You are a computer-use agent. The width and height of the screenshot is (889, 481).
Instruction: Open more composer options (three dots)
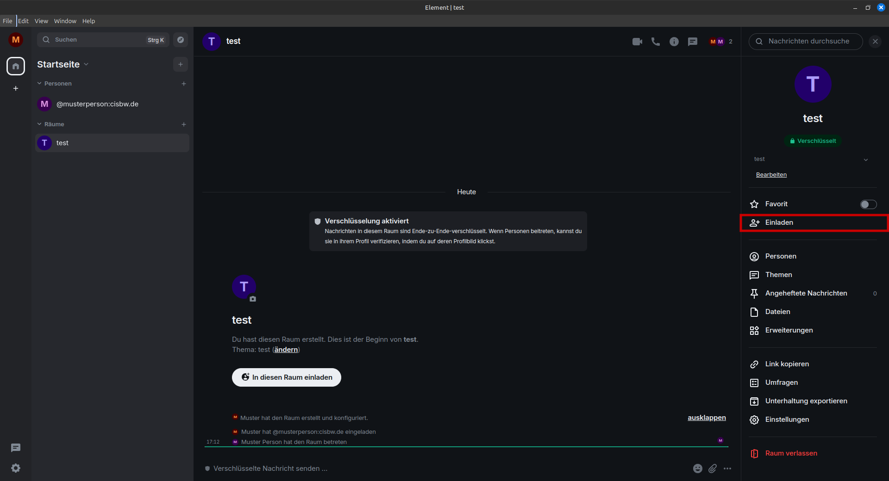727,469
